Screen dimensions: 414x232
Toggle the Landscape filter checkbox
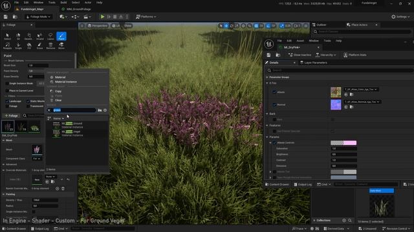[7, 101]
